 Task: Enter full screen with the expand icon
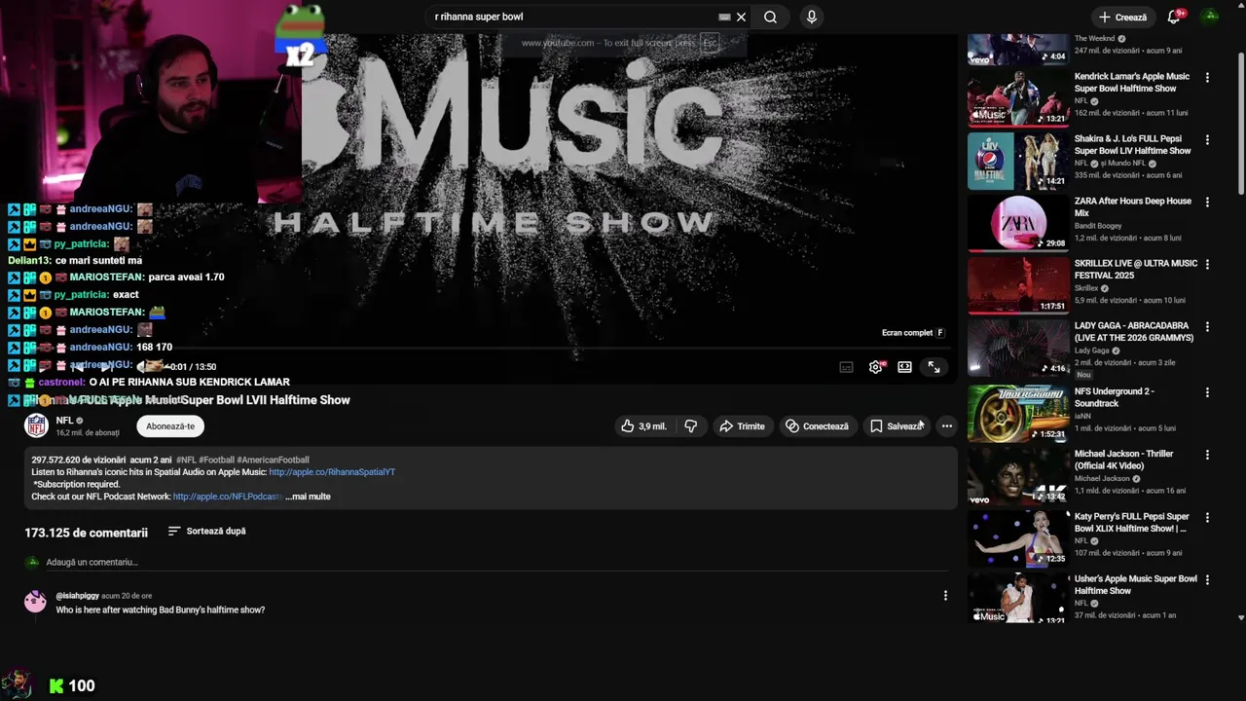934,367
